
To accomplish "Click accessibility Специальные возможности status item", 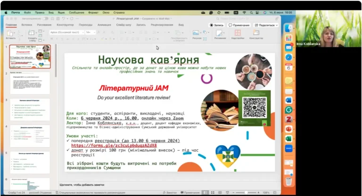I will 90,192.
